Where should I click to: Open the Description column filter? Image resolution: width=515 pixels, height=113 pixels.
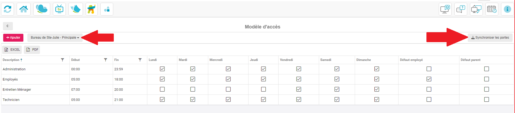[x=63, y=60]
